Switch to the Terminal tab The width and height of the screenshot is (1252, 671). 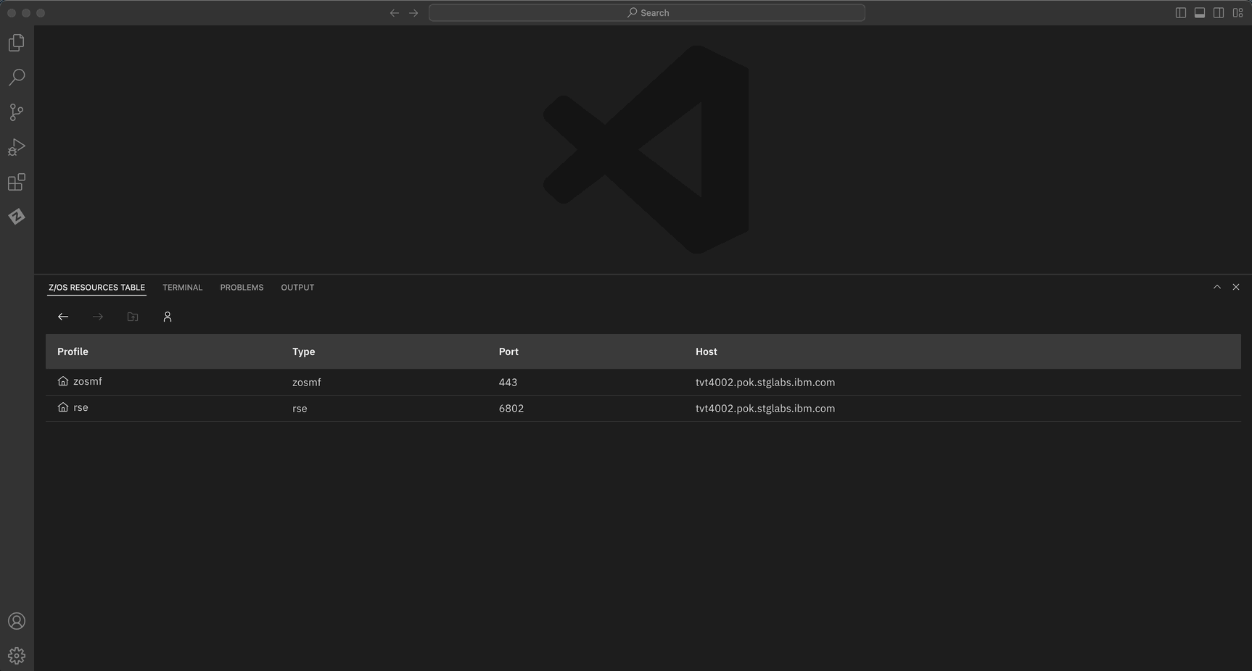pos(182,288)
